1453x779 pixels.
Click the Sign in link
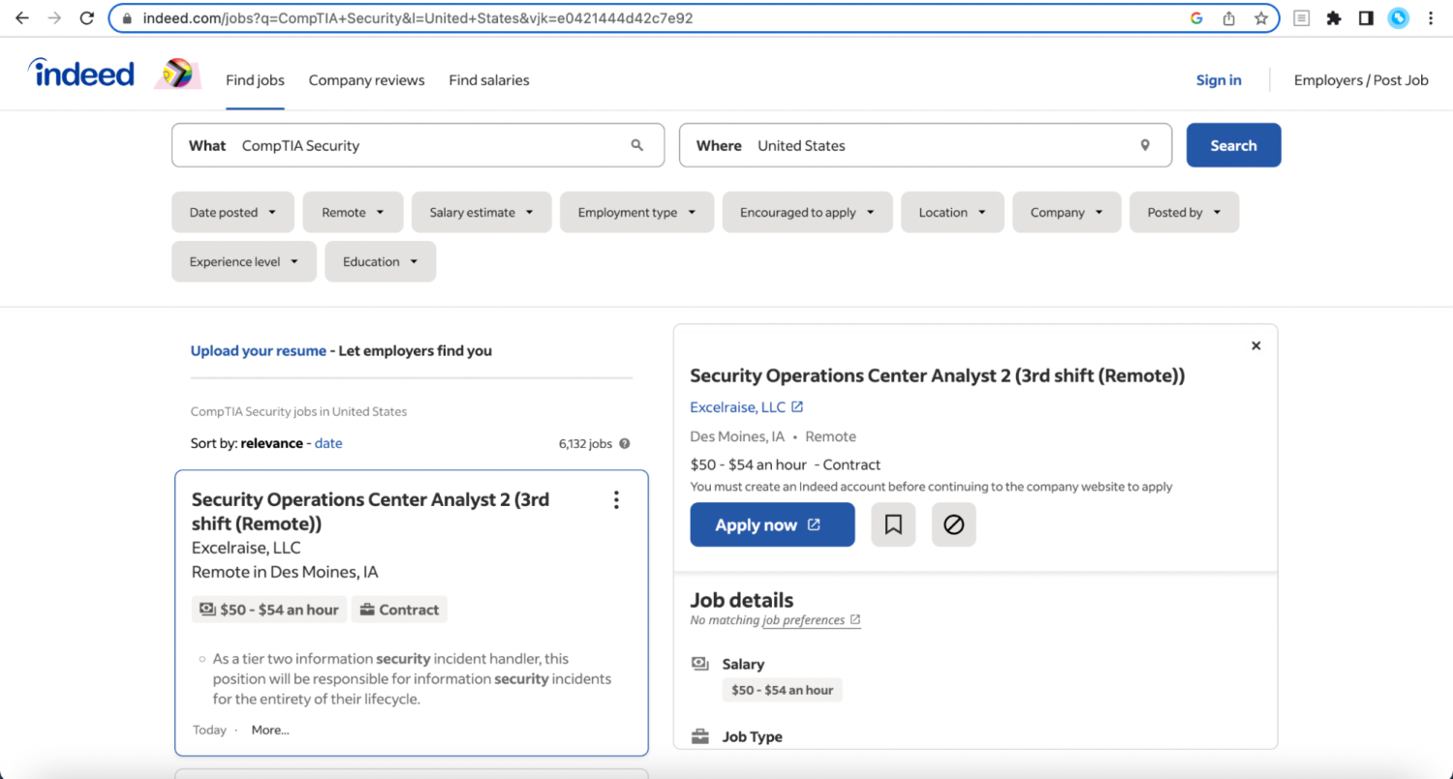pos(1219,80)
